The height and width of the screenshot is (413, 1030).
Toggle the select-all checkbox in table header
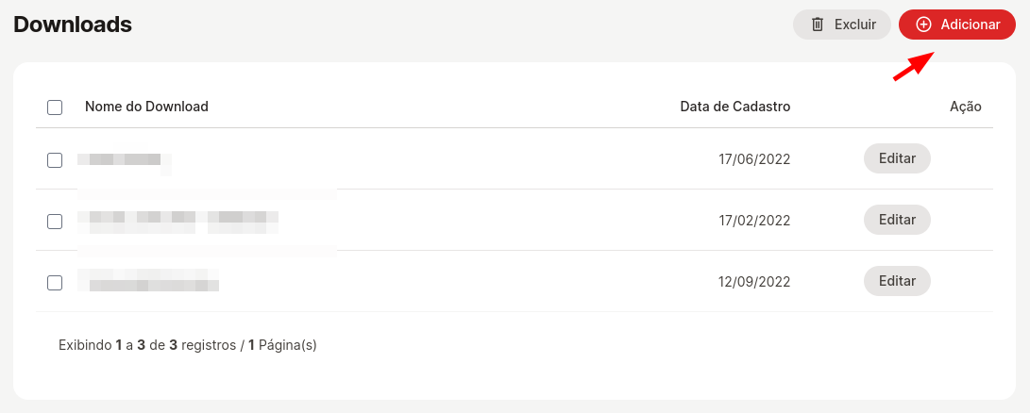[55, 107]
